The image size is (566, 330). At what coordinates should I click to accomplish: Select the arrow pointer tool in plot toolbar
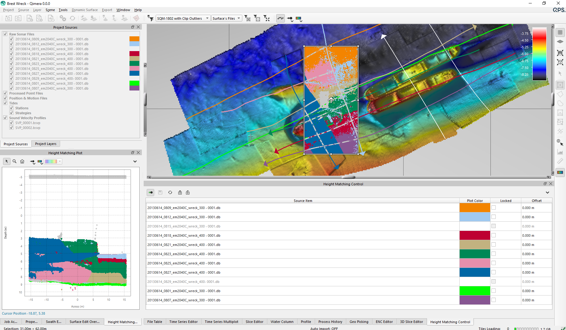click(x=7, y=161)
